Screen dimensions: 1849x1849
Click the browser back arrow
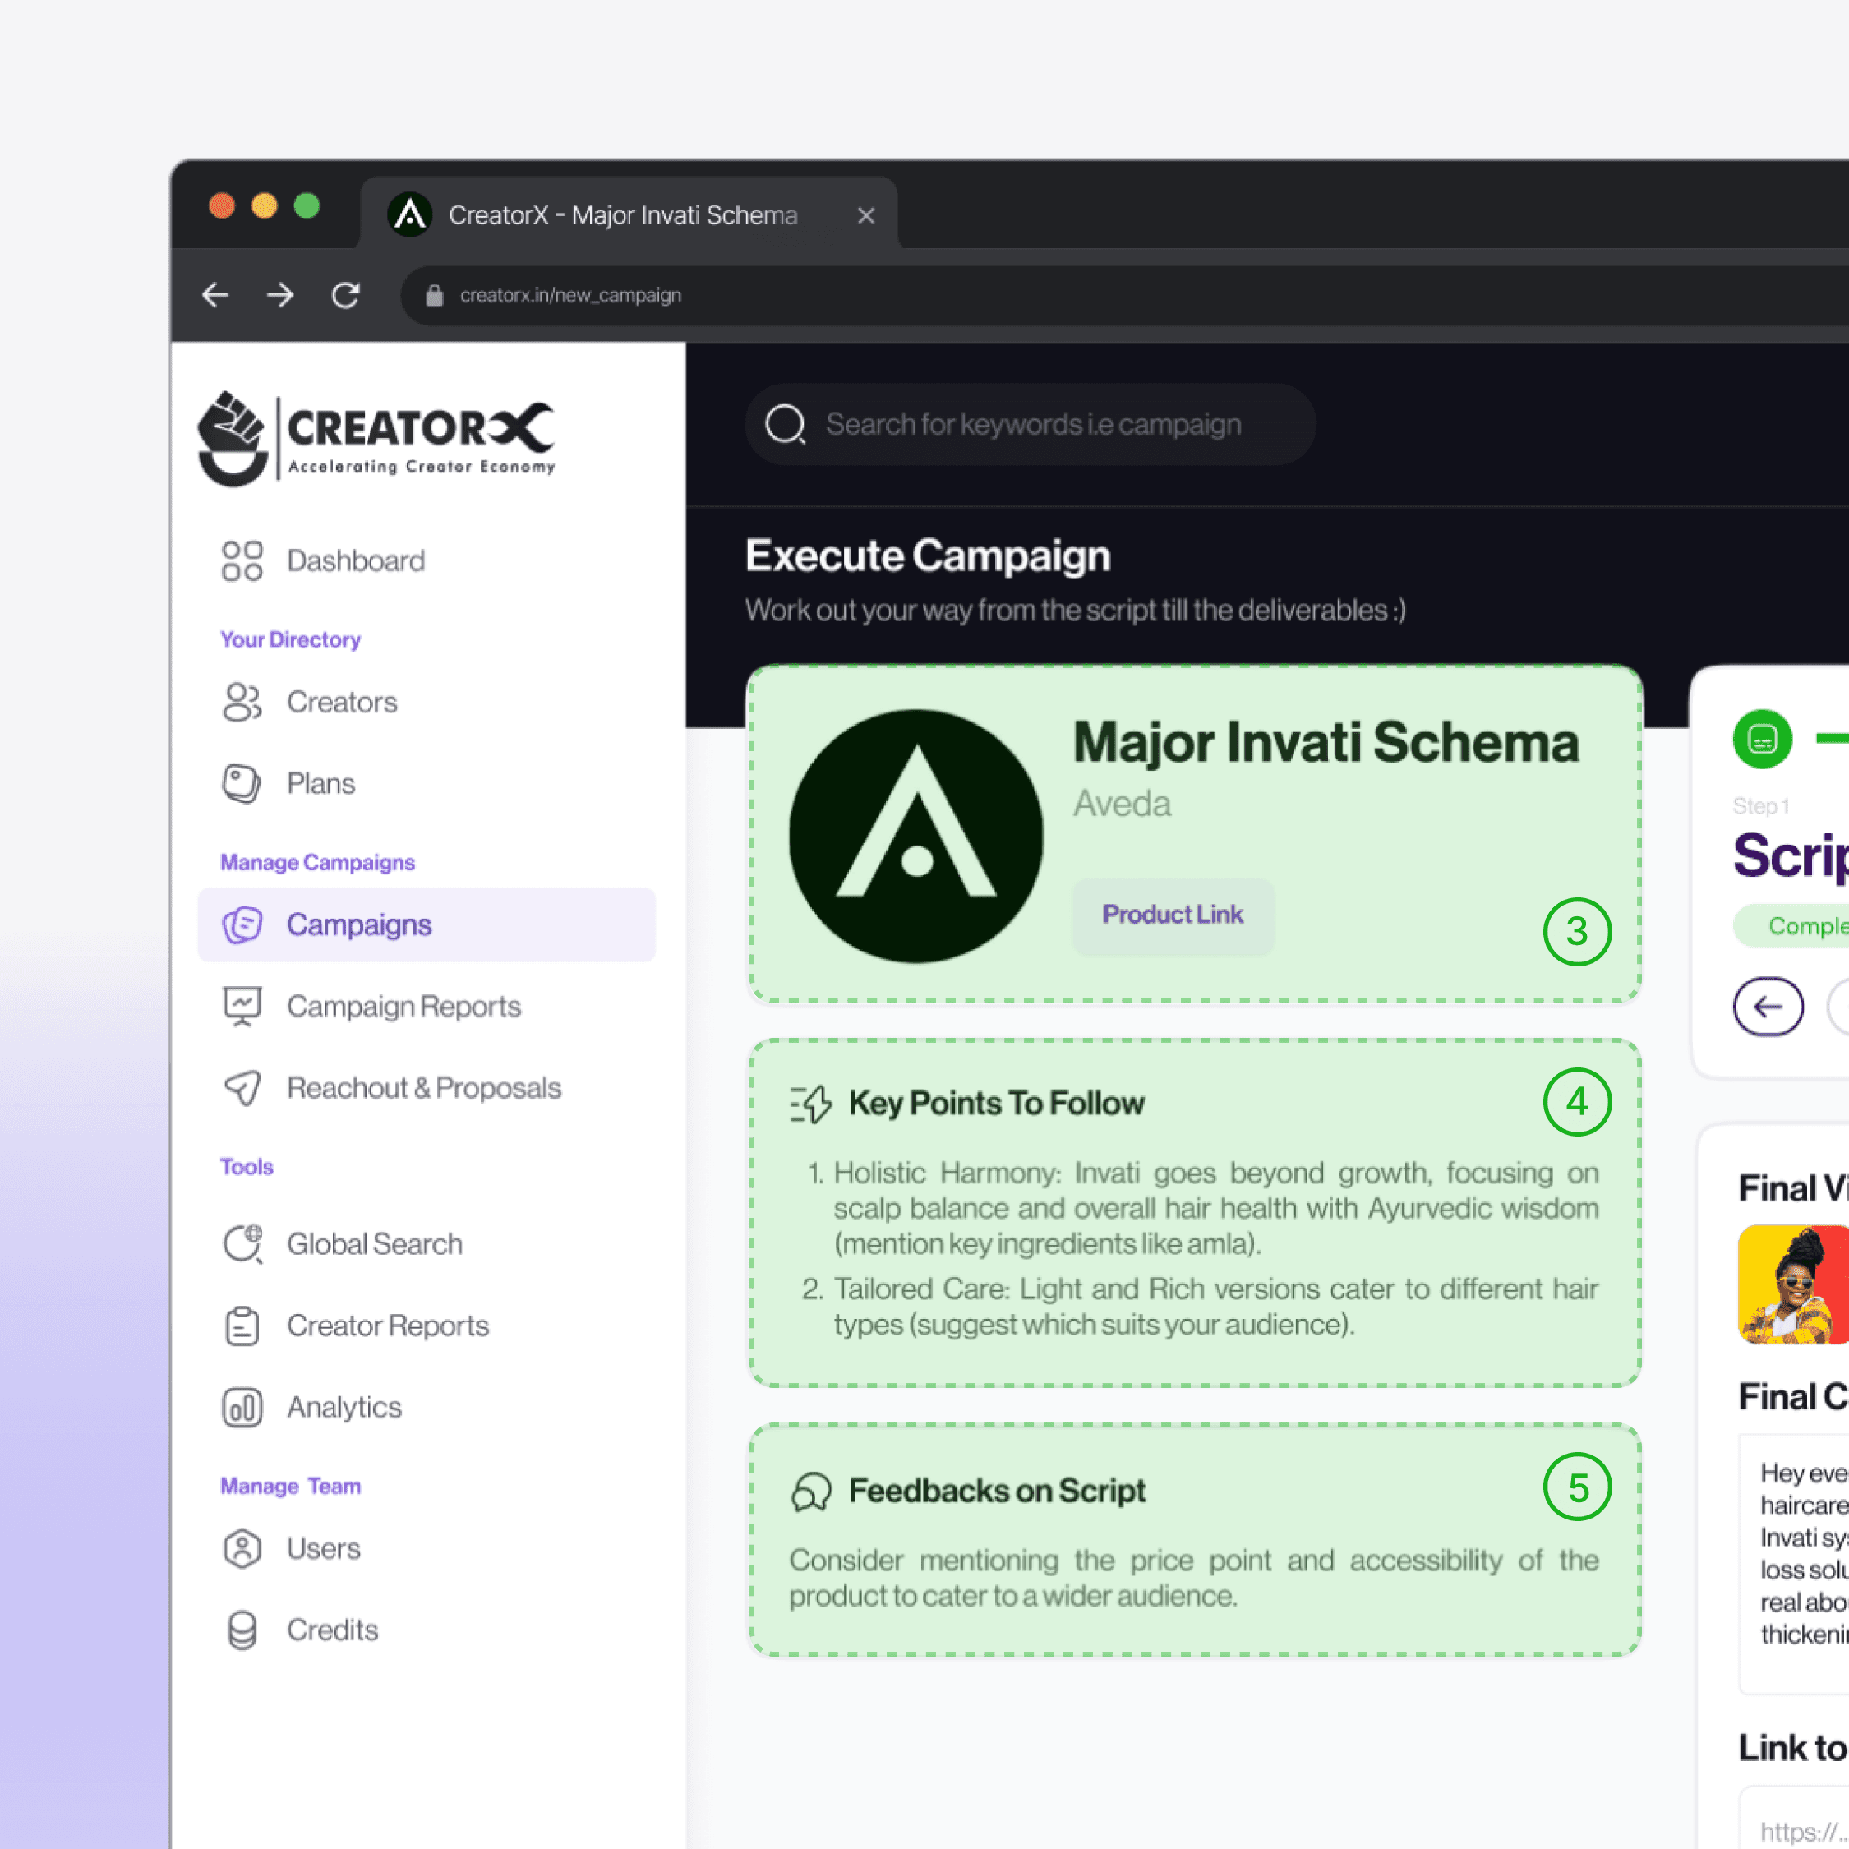coord(215,295)
